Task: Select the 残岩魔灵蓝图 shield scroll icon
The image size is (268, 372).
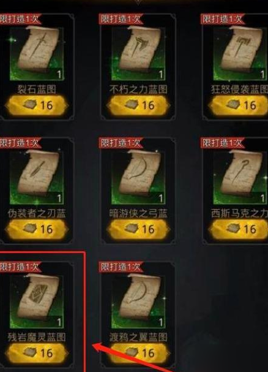Action: (x=37, y=302)
